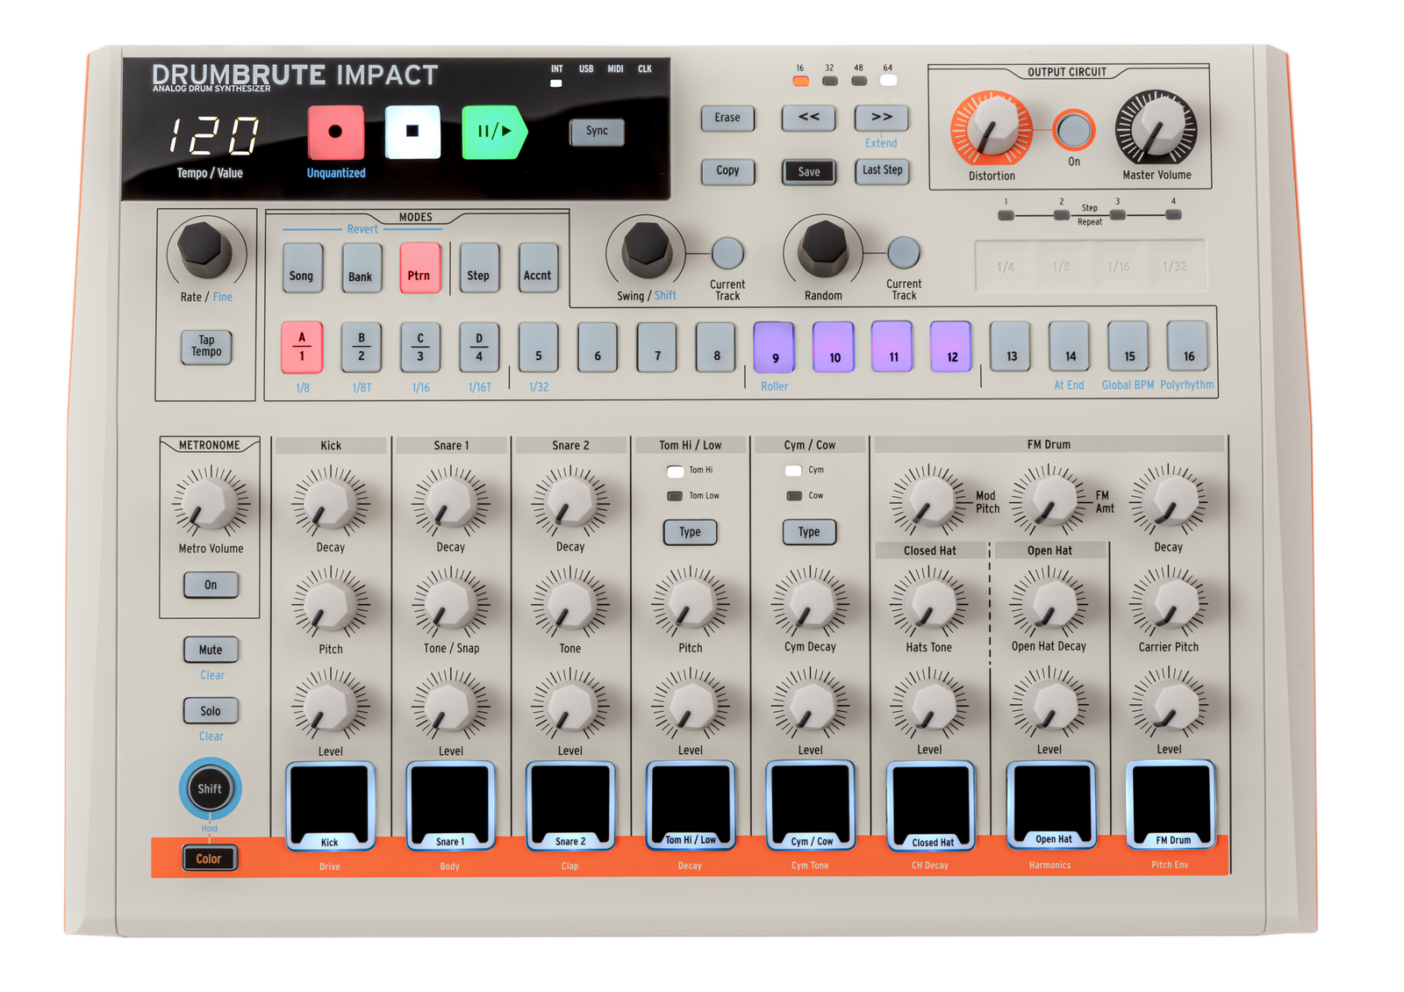Switch Tom Hi / Low Type

click(x=690, y=532)
